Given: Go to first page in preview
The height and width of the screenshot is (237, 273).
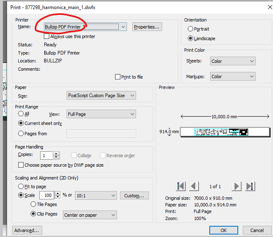Looking at the screenshot, I should point(181,186).
